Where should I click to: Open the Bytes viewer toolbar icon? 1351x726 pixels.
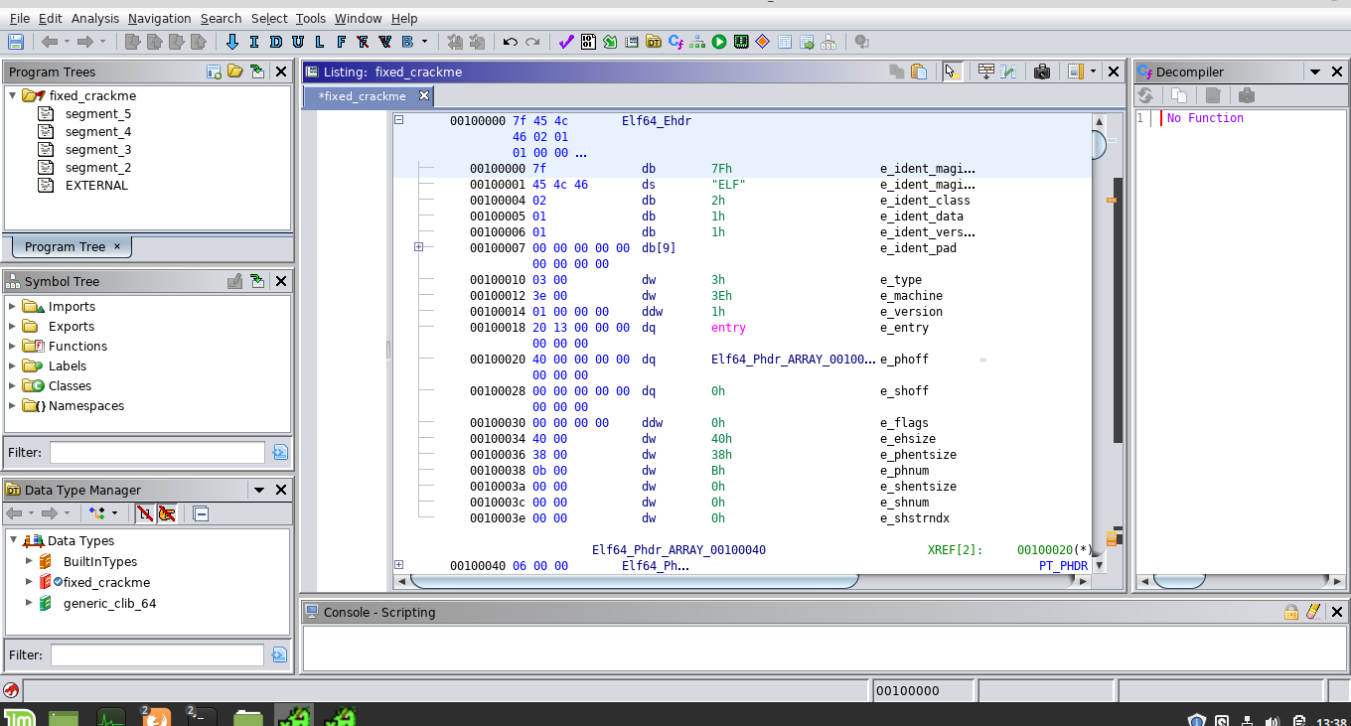[588, 42]
